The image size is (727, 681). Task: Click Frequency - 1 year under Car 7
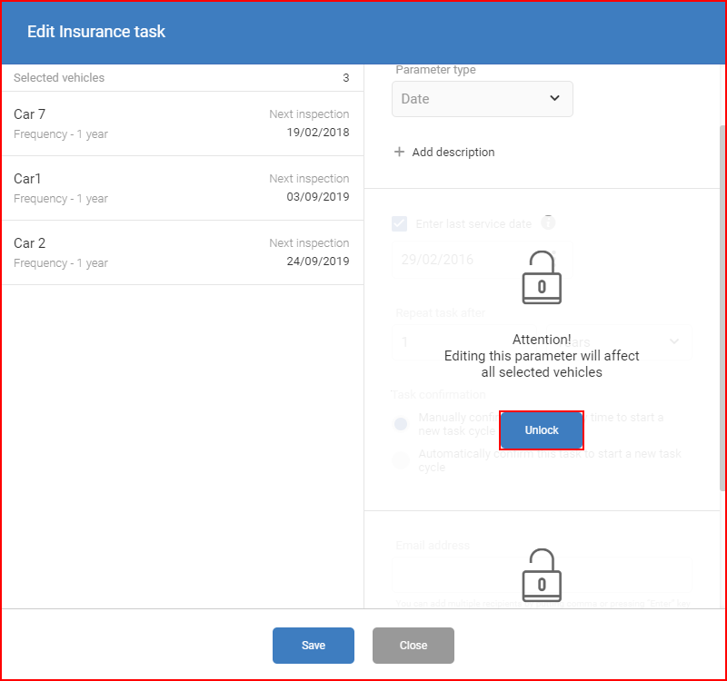tap(61, 134)
